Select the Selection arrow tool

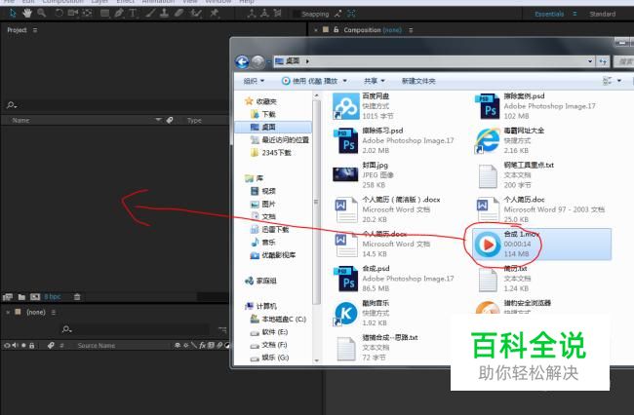point(12,14)
